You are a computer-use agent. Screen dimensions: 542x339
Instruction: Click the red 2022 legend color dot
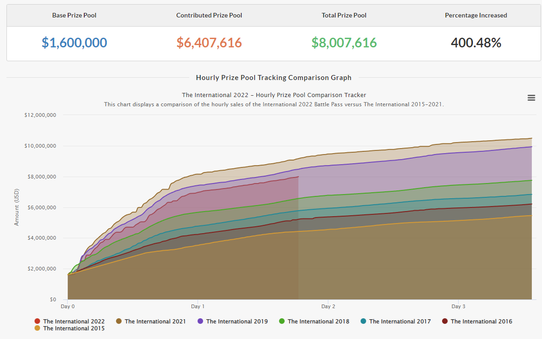coord(37,322)
